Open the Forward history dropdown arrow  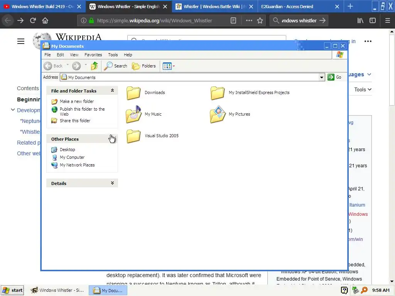[86, 65]
